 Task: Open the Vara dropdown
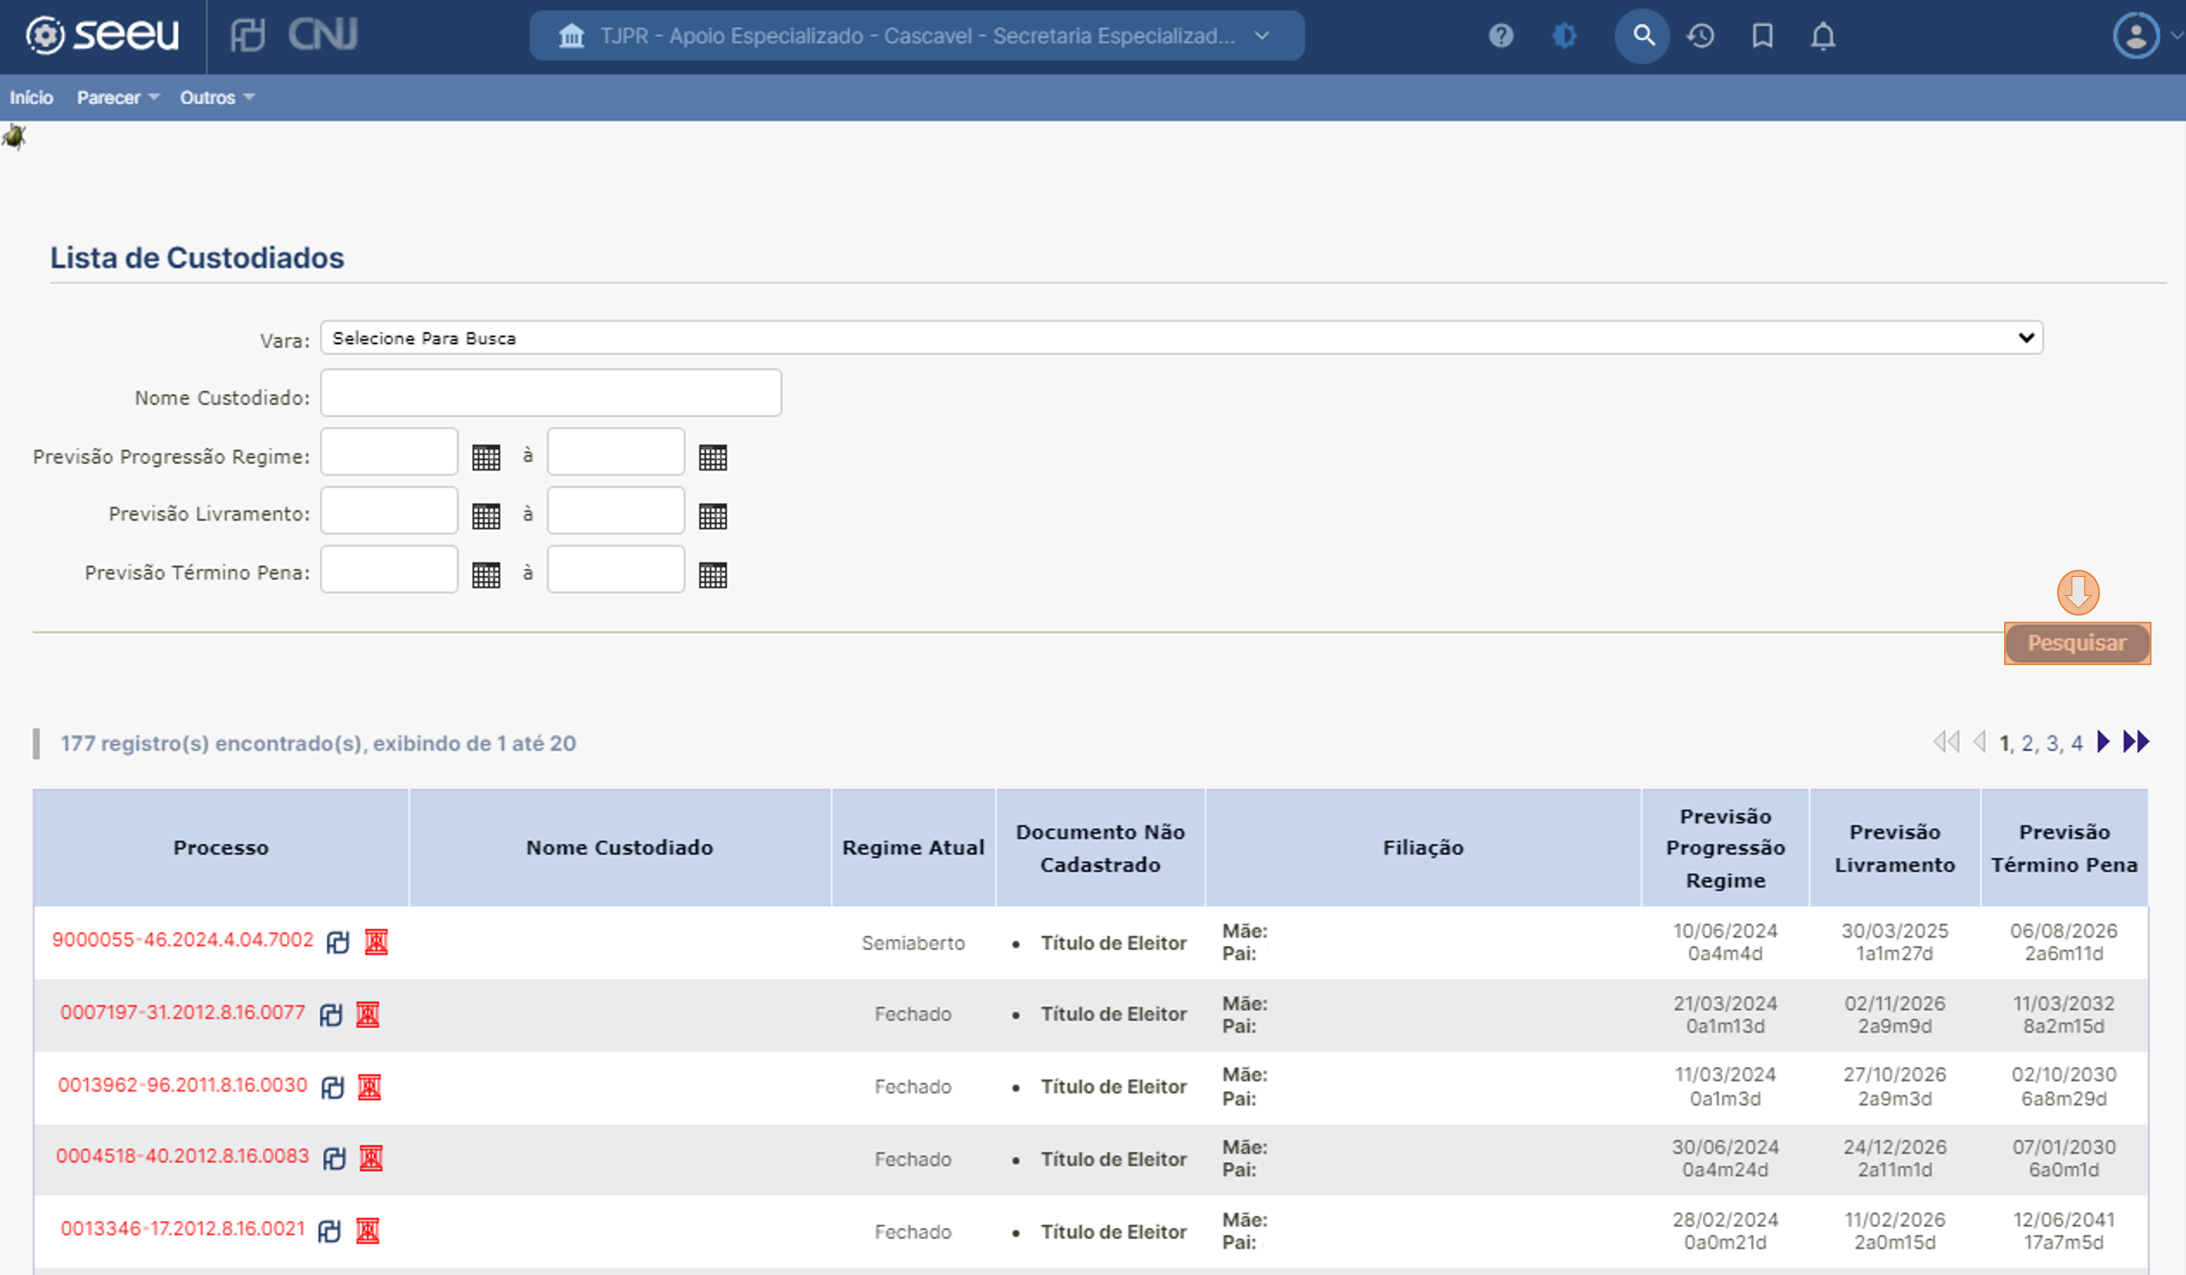click(1182, 337)
